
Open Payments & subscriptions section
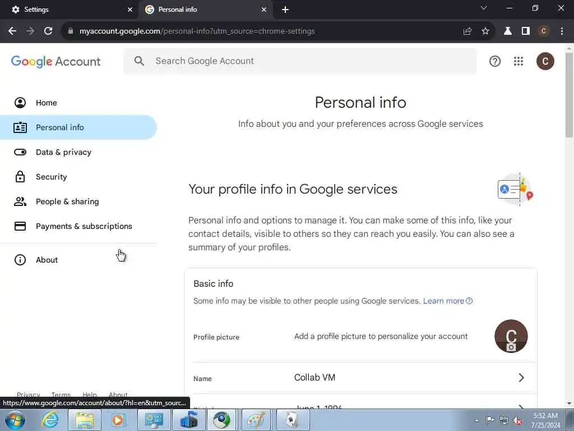point(78,226)
